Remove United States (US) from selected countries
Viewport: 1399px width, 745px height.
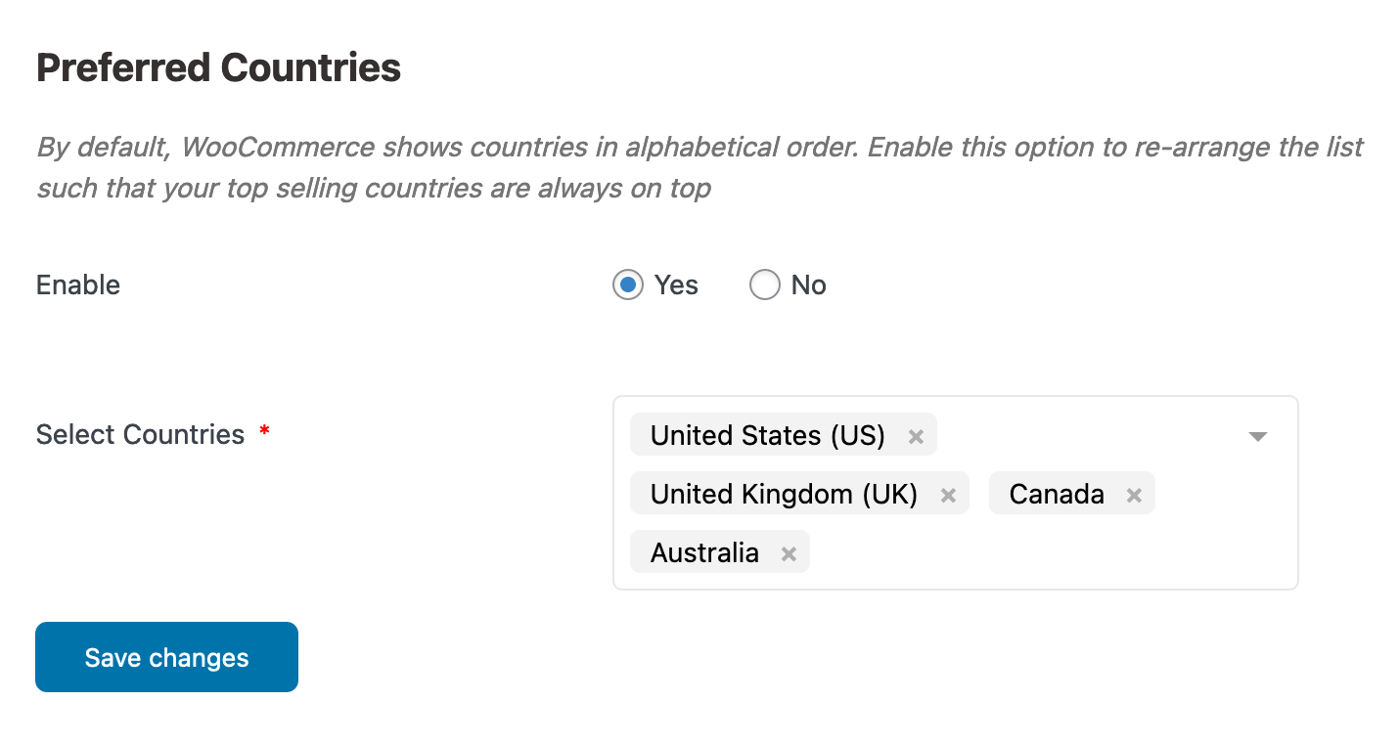pos(916,434)
